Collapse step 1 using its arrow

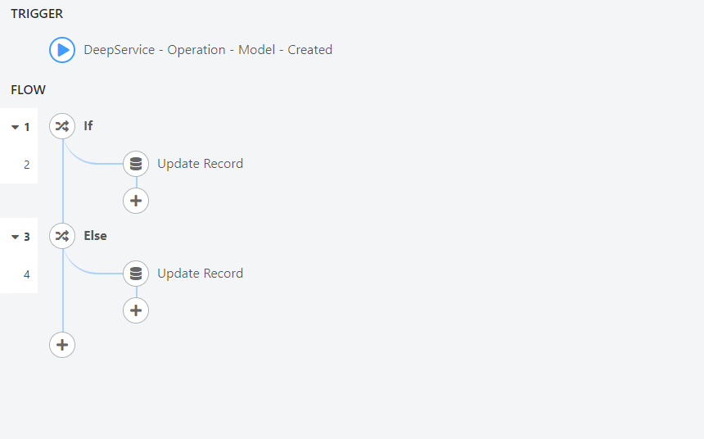click(x=16, y=127)
